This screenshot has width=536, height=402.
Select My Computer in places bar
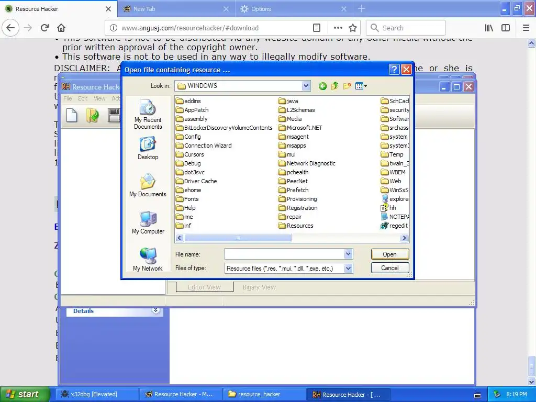point(148,222)
